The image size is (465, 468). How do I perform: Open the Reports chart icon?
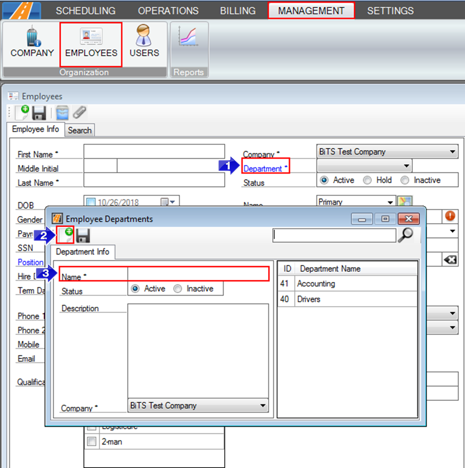pos(189,37)
